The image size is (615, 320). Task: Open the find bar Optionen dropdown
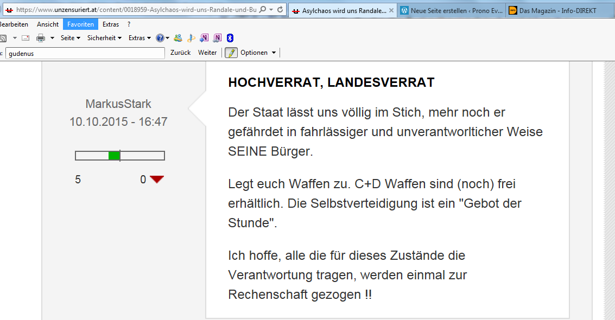[x=258, y=53]
